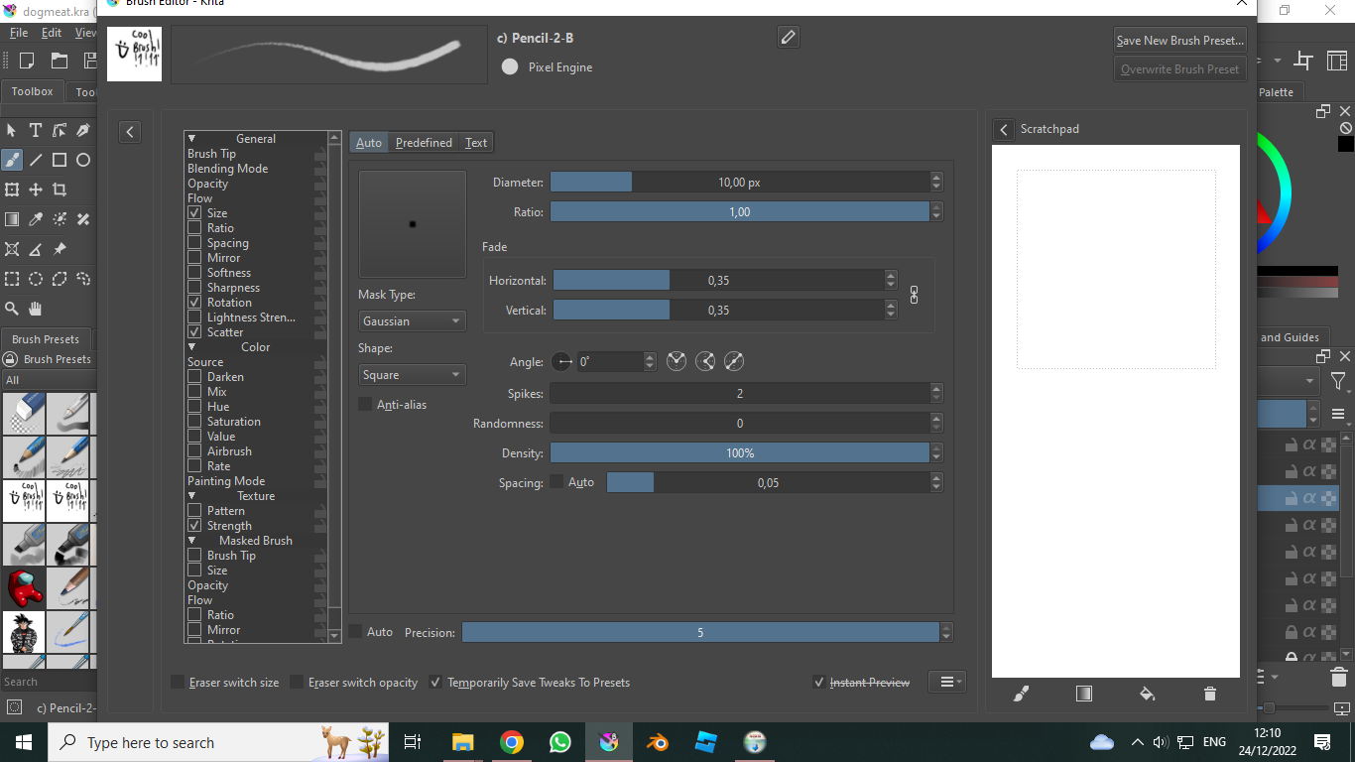Image resolution: width=1355 pixels, height=762 pixels.
Task: Toggle the Instant Preview checkbox
Action: pyautogui.click(x=819, y=683)
